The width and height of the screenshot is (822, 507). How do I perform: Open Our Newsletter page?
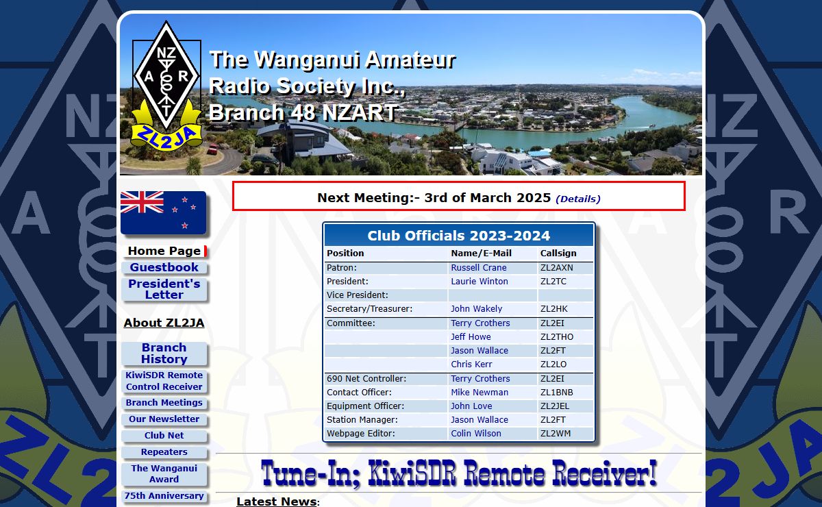pos(164,419)
